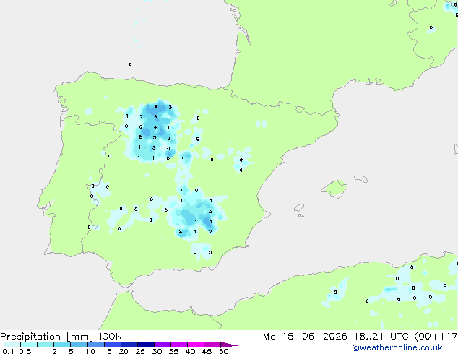Click the '50' legend scale label
The width and height of the screenshot is (458, 354).
click(x=224, y=351)
